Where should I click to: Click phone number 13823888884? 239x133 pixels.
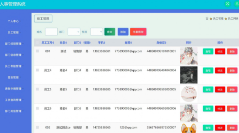[102, 70]
